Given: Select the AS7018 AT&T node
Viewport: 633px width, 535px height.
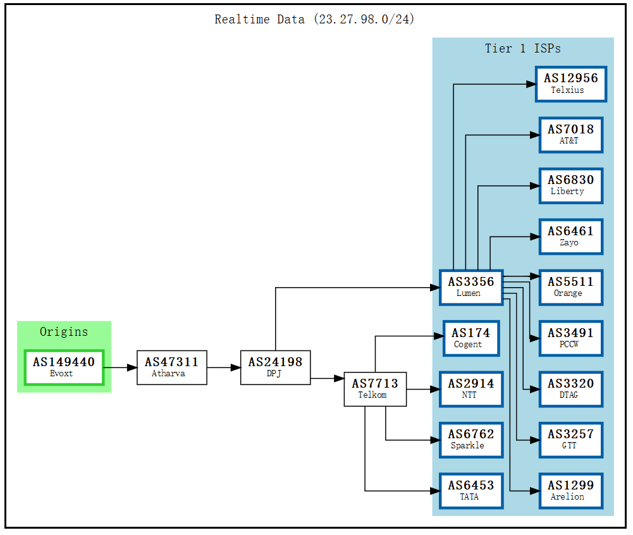Looking at the screenshot, I should tap(570, 135).
